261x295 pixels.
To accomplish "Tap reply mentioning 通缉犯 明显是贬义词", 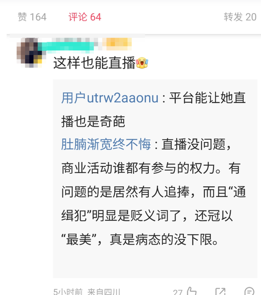I will pyautogui.click(x=147, y=215).
